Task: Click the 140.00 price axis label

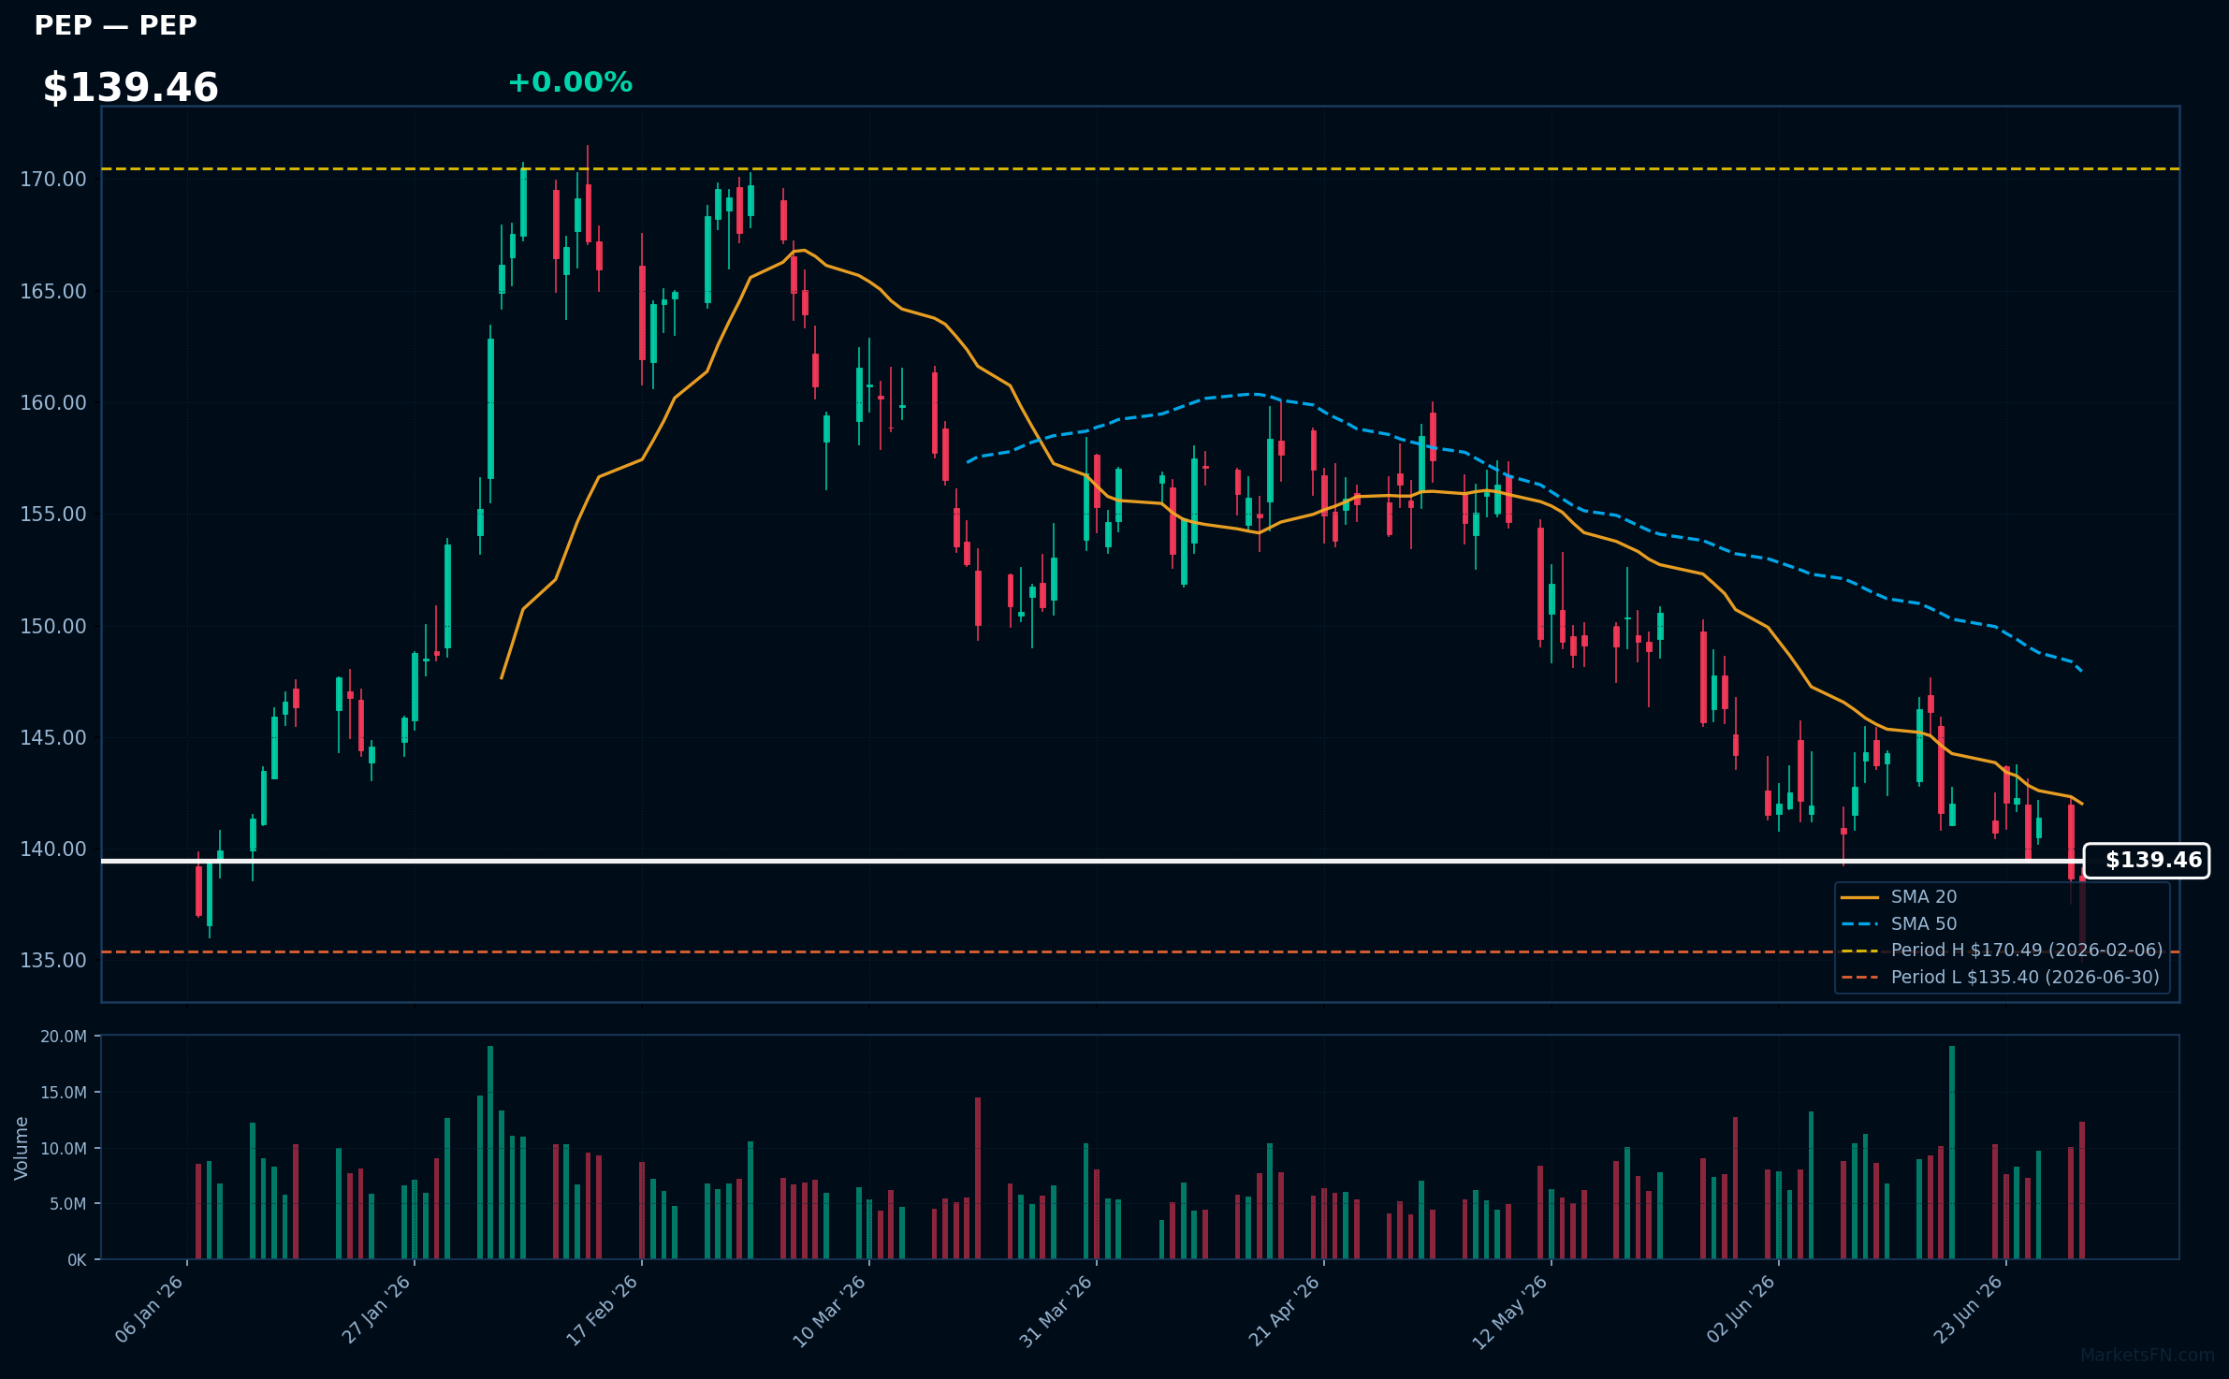Action: pyautogui.click(x=53, y=849)
